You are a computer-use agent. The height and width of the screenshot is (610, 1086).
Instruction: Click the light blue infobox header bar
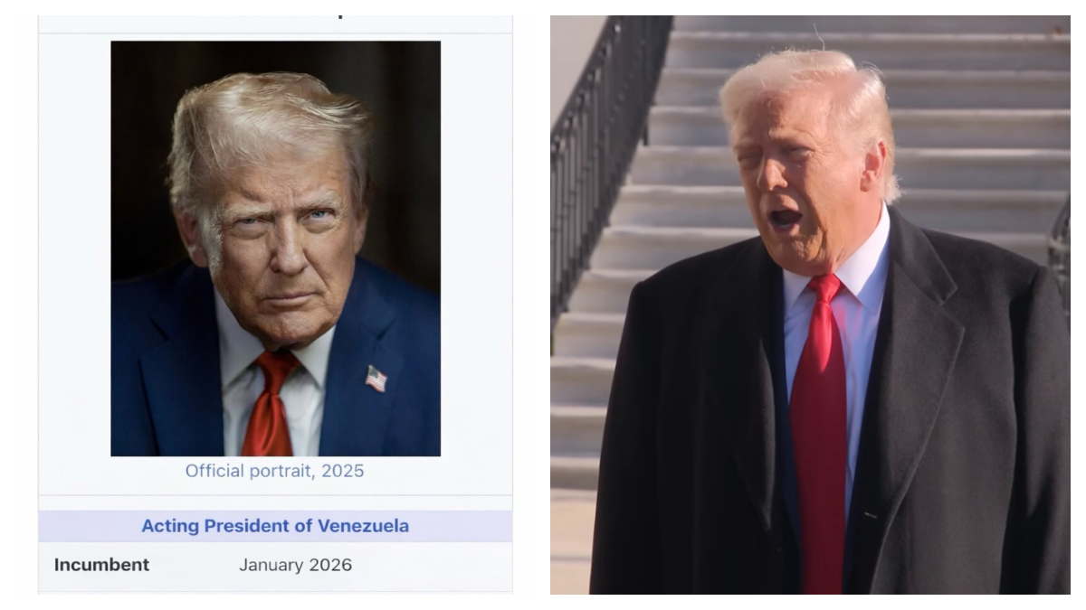pos(275,526)
